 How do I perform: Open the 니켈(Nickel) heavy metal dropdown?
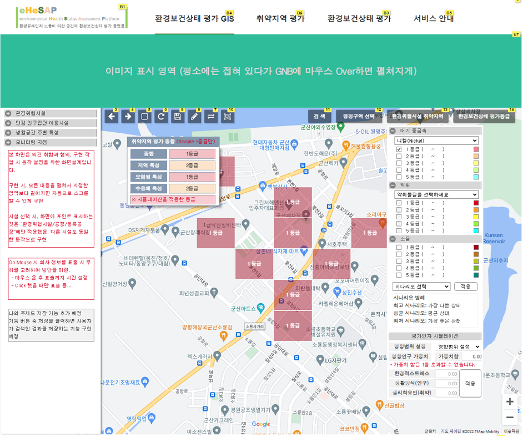(x=436, y=140)
